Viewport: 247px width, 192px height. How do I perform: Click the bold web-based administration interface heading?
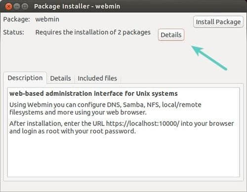(x=93, y=94)
